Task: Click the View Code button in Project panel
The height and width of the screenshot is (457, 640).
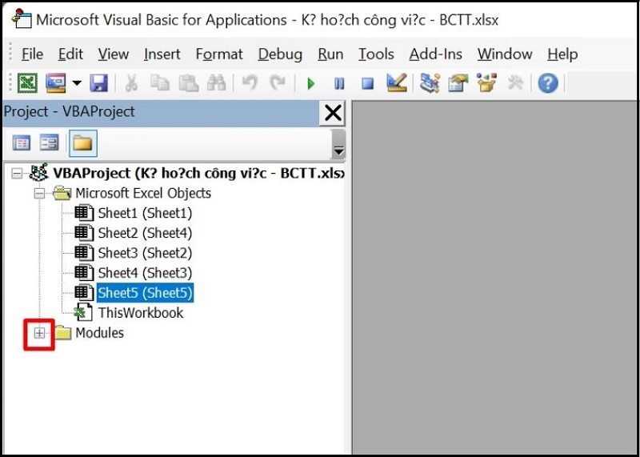Action: [22, 143]
